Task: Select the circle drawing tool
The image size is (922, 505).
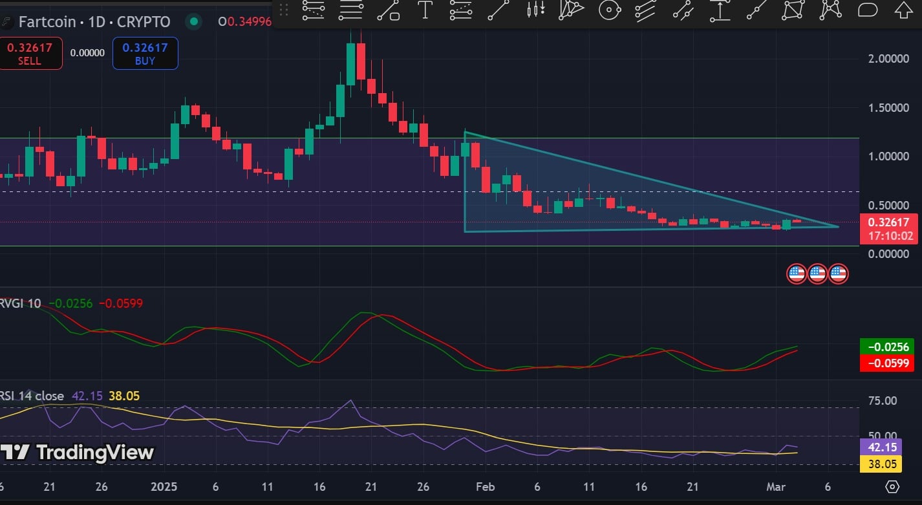Action: [608, 10]
